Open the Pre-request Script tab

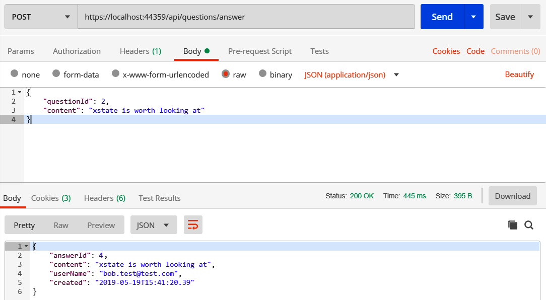[x=260, y=51]
